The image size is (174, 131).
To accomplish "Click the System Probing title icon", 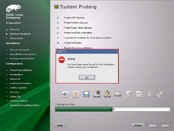I will (57, 7).
